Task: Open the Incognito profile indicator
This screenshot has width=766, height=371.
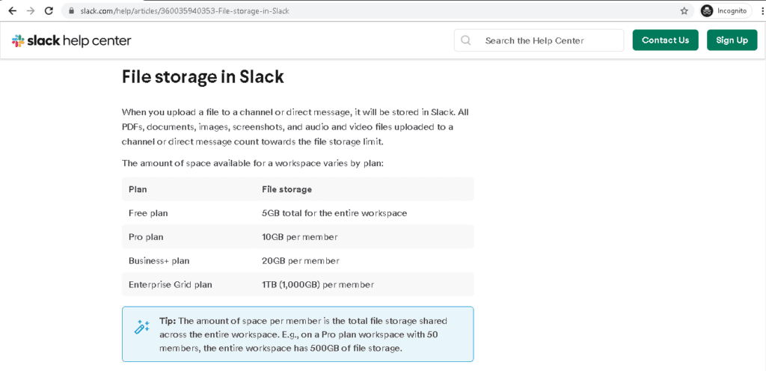Action: coord(726,10)
